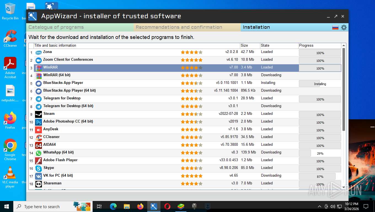Click Downloading state in WinRAR (64 bit) row
This screenshot has height=212, width=375.
pos(271,75)
